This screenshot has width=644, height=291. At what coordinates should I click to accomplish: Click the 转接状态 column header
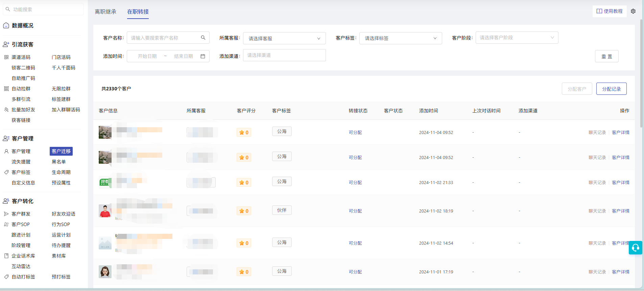[358, 111]
